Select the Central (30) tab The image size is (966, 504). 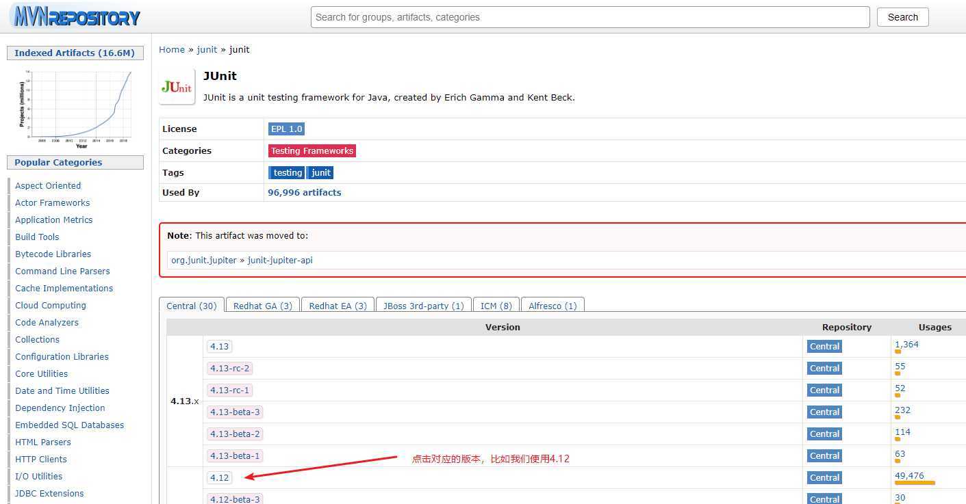tap(192, 306)
